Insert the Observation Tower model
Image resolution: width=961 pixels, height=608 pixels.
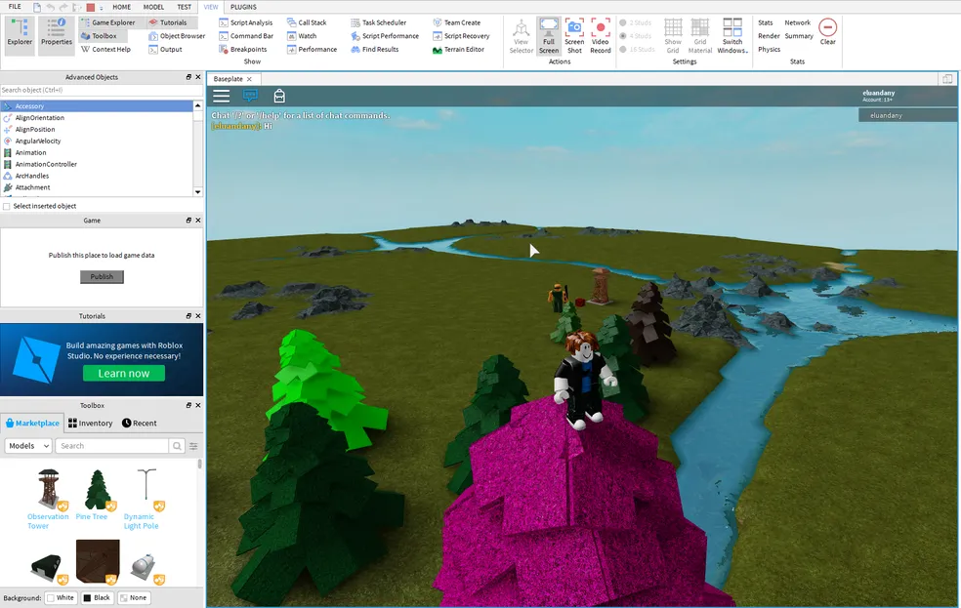(49, 499)
